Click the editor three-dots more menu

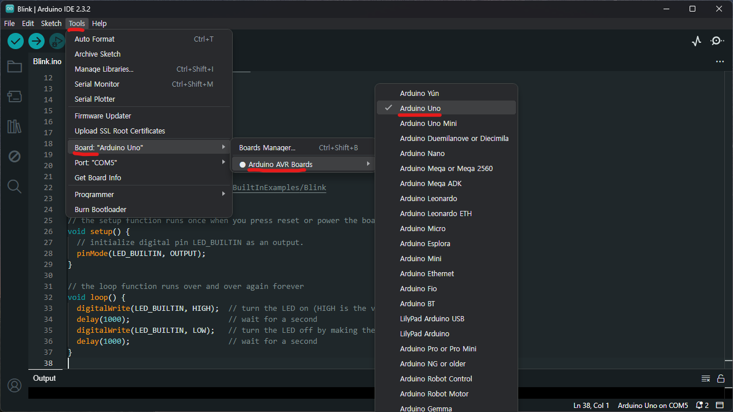pos(720,61)
